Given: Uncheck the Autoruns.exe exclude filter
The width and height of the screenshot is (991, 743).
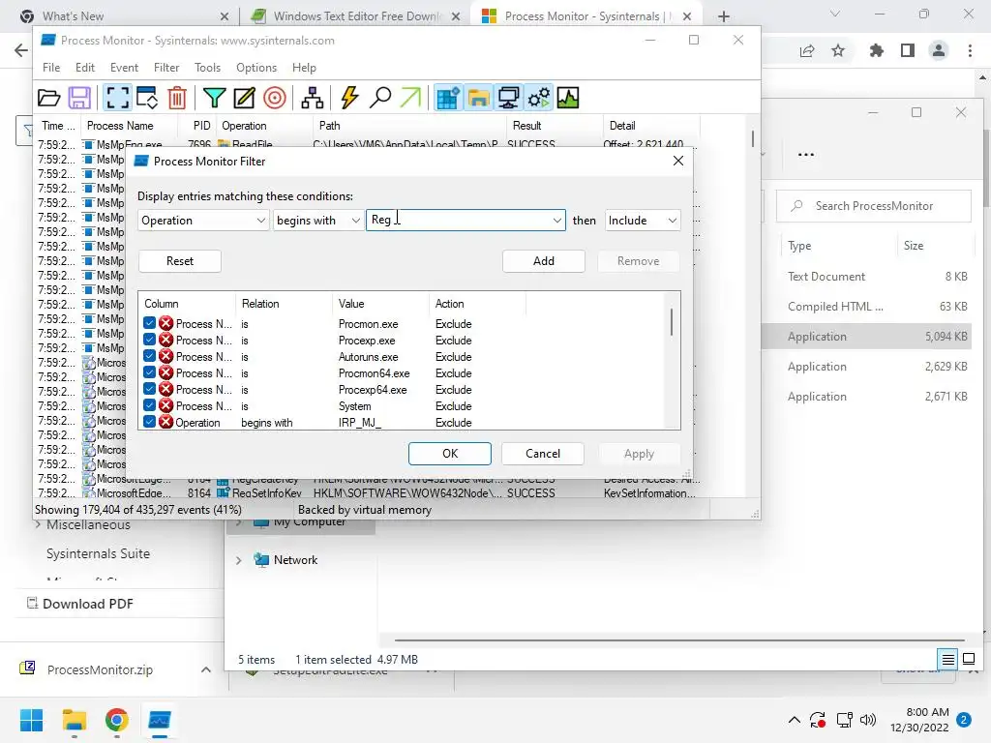Looking at the screenshot, I should (x=149, y=356).
